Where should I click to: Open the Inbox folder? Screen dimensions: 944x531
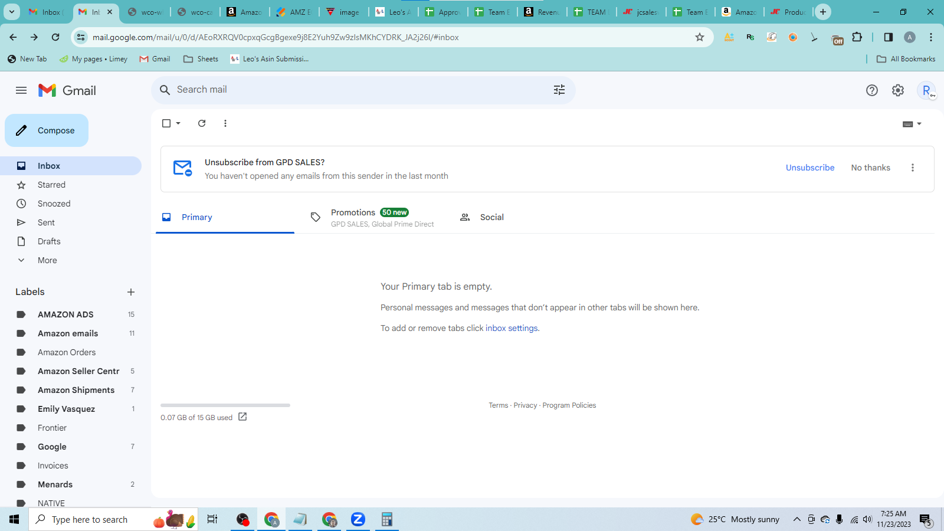[71, 166]
